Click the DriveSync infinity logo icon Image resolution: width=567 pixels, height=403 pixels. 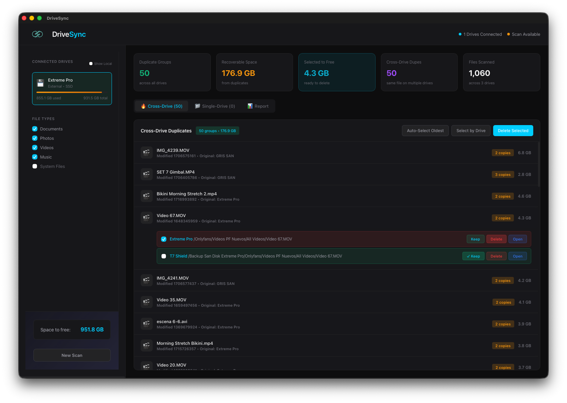tap(37, 34)
